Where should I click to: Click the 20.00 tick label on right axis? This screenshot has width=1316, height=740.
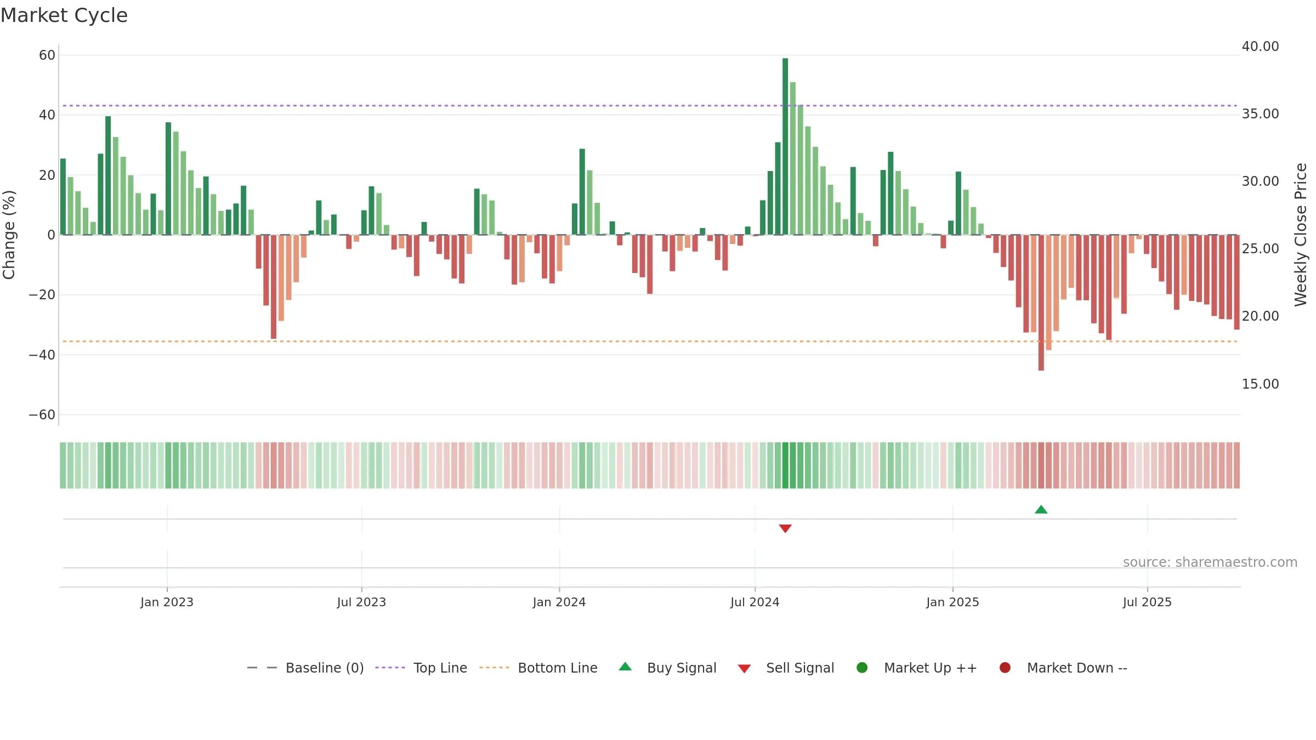click(1260, 316)
